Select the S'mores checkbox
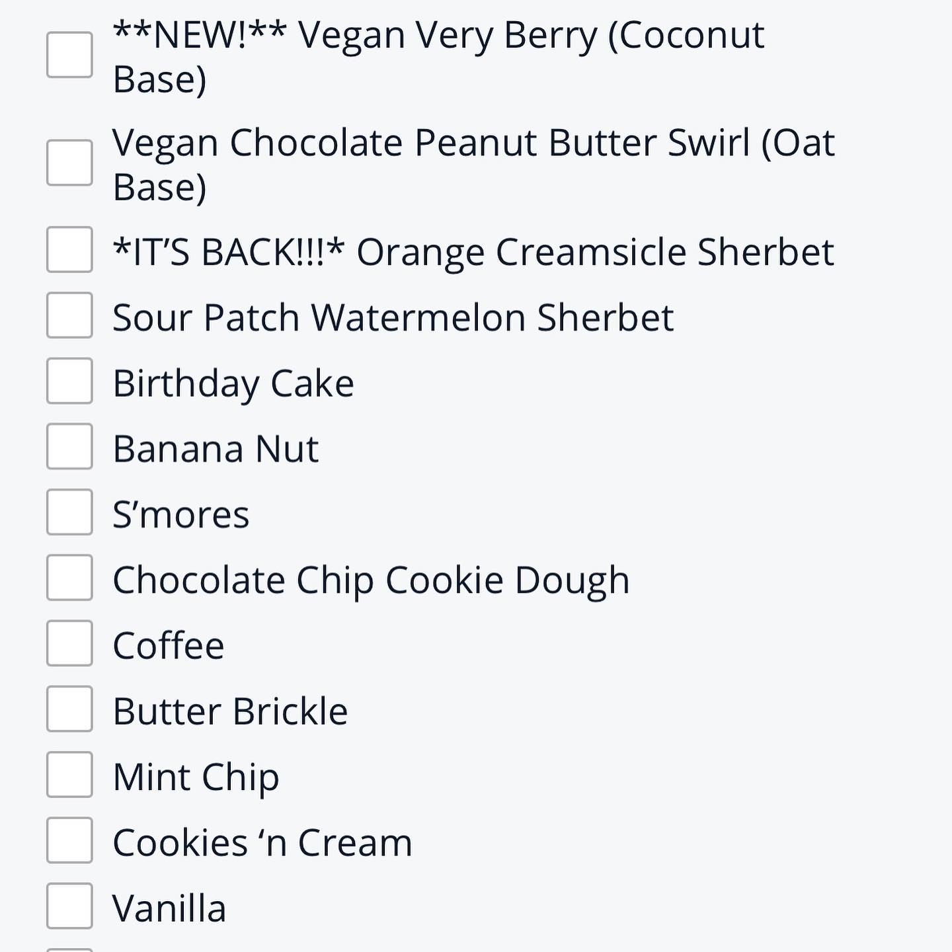Viewport: 952px width, 952px height. pos(69,512)
